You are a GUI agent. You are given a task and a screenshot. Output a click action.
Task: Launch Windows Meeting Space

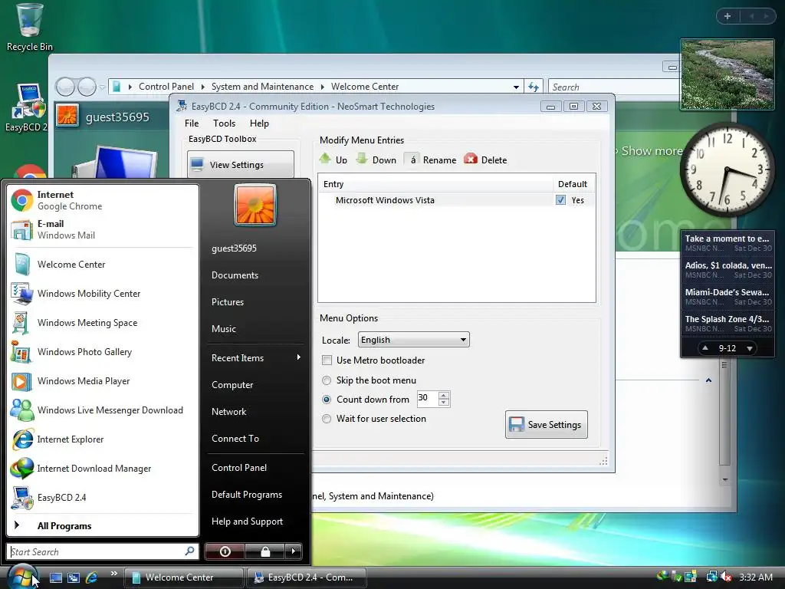pos(103,323)
